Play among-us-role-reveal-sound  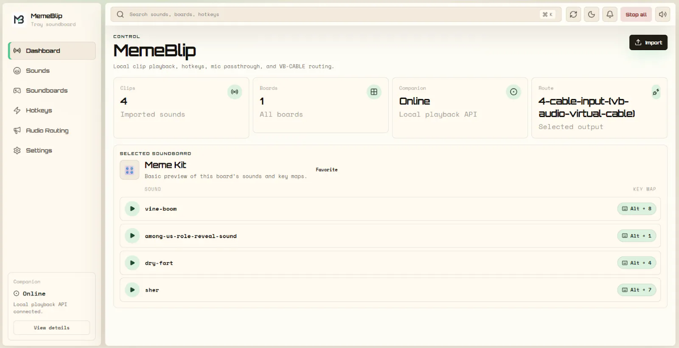coord(132,236)
